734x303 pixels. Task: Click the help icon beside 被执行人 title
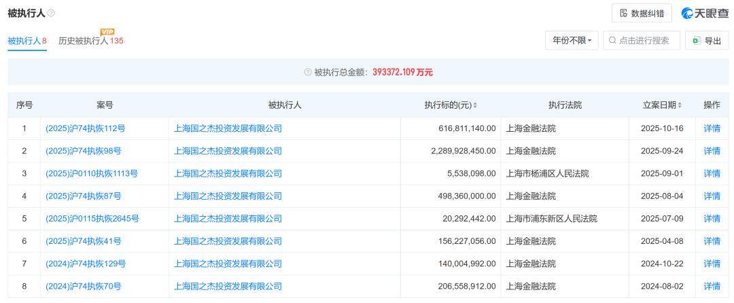pyautogui.click(x=52, y=14)
